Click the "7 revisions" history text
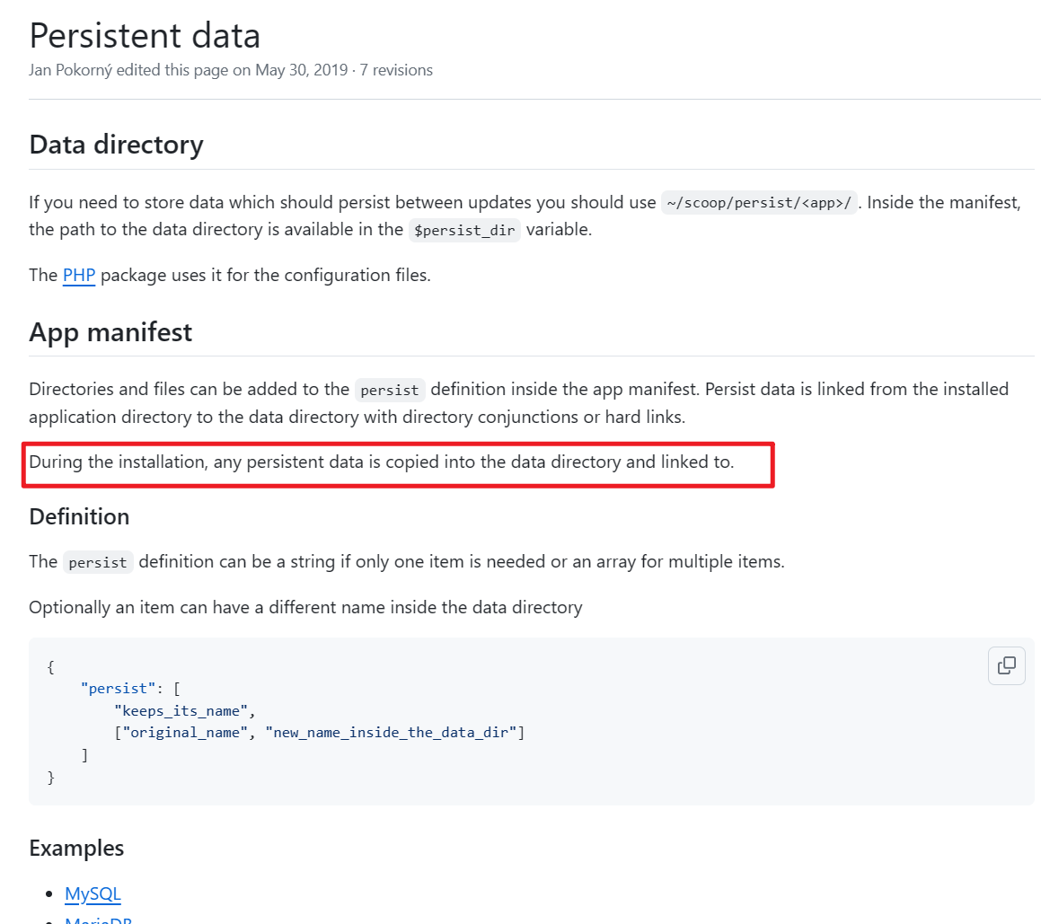 396,70
